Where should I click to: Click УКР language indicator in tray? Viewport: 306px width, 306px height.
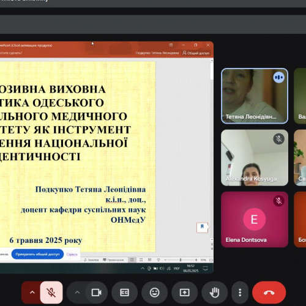pyautogui.click(x=176, y=269)
